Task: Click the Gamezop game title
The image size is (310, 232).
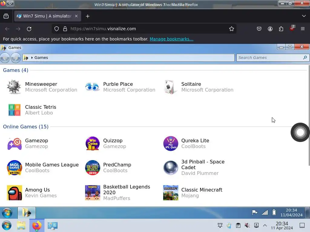Action: 37,141
